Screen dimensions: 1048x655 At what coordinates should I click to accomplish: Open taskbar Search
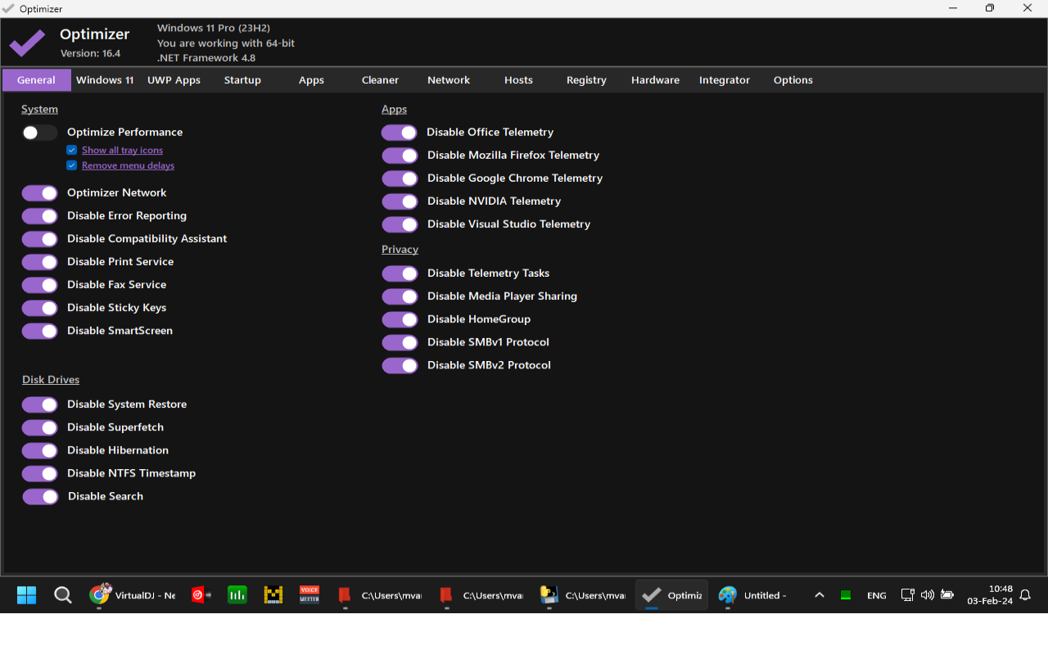point(63,595)
